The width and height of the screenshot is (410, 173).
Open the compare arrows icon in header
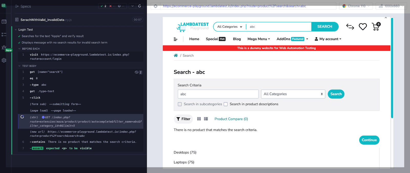pyautogui.click(x=350, y=27)
